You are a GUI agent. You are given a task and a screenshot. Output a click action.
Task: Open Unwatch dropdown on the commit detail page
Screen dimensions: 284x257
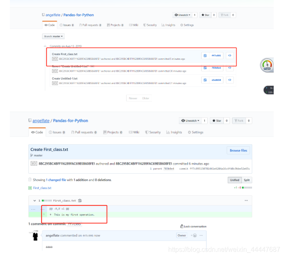pyautogui.click(x=190, y=121)
